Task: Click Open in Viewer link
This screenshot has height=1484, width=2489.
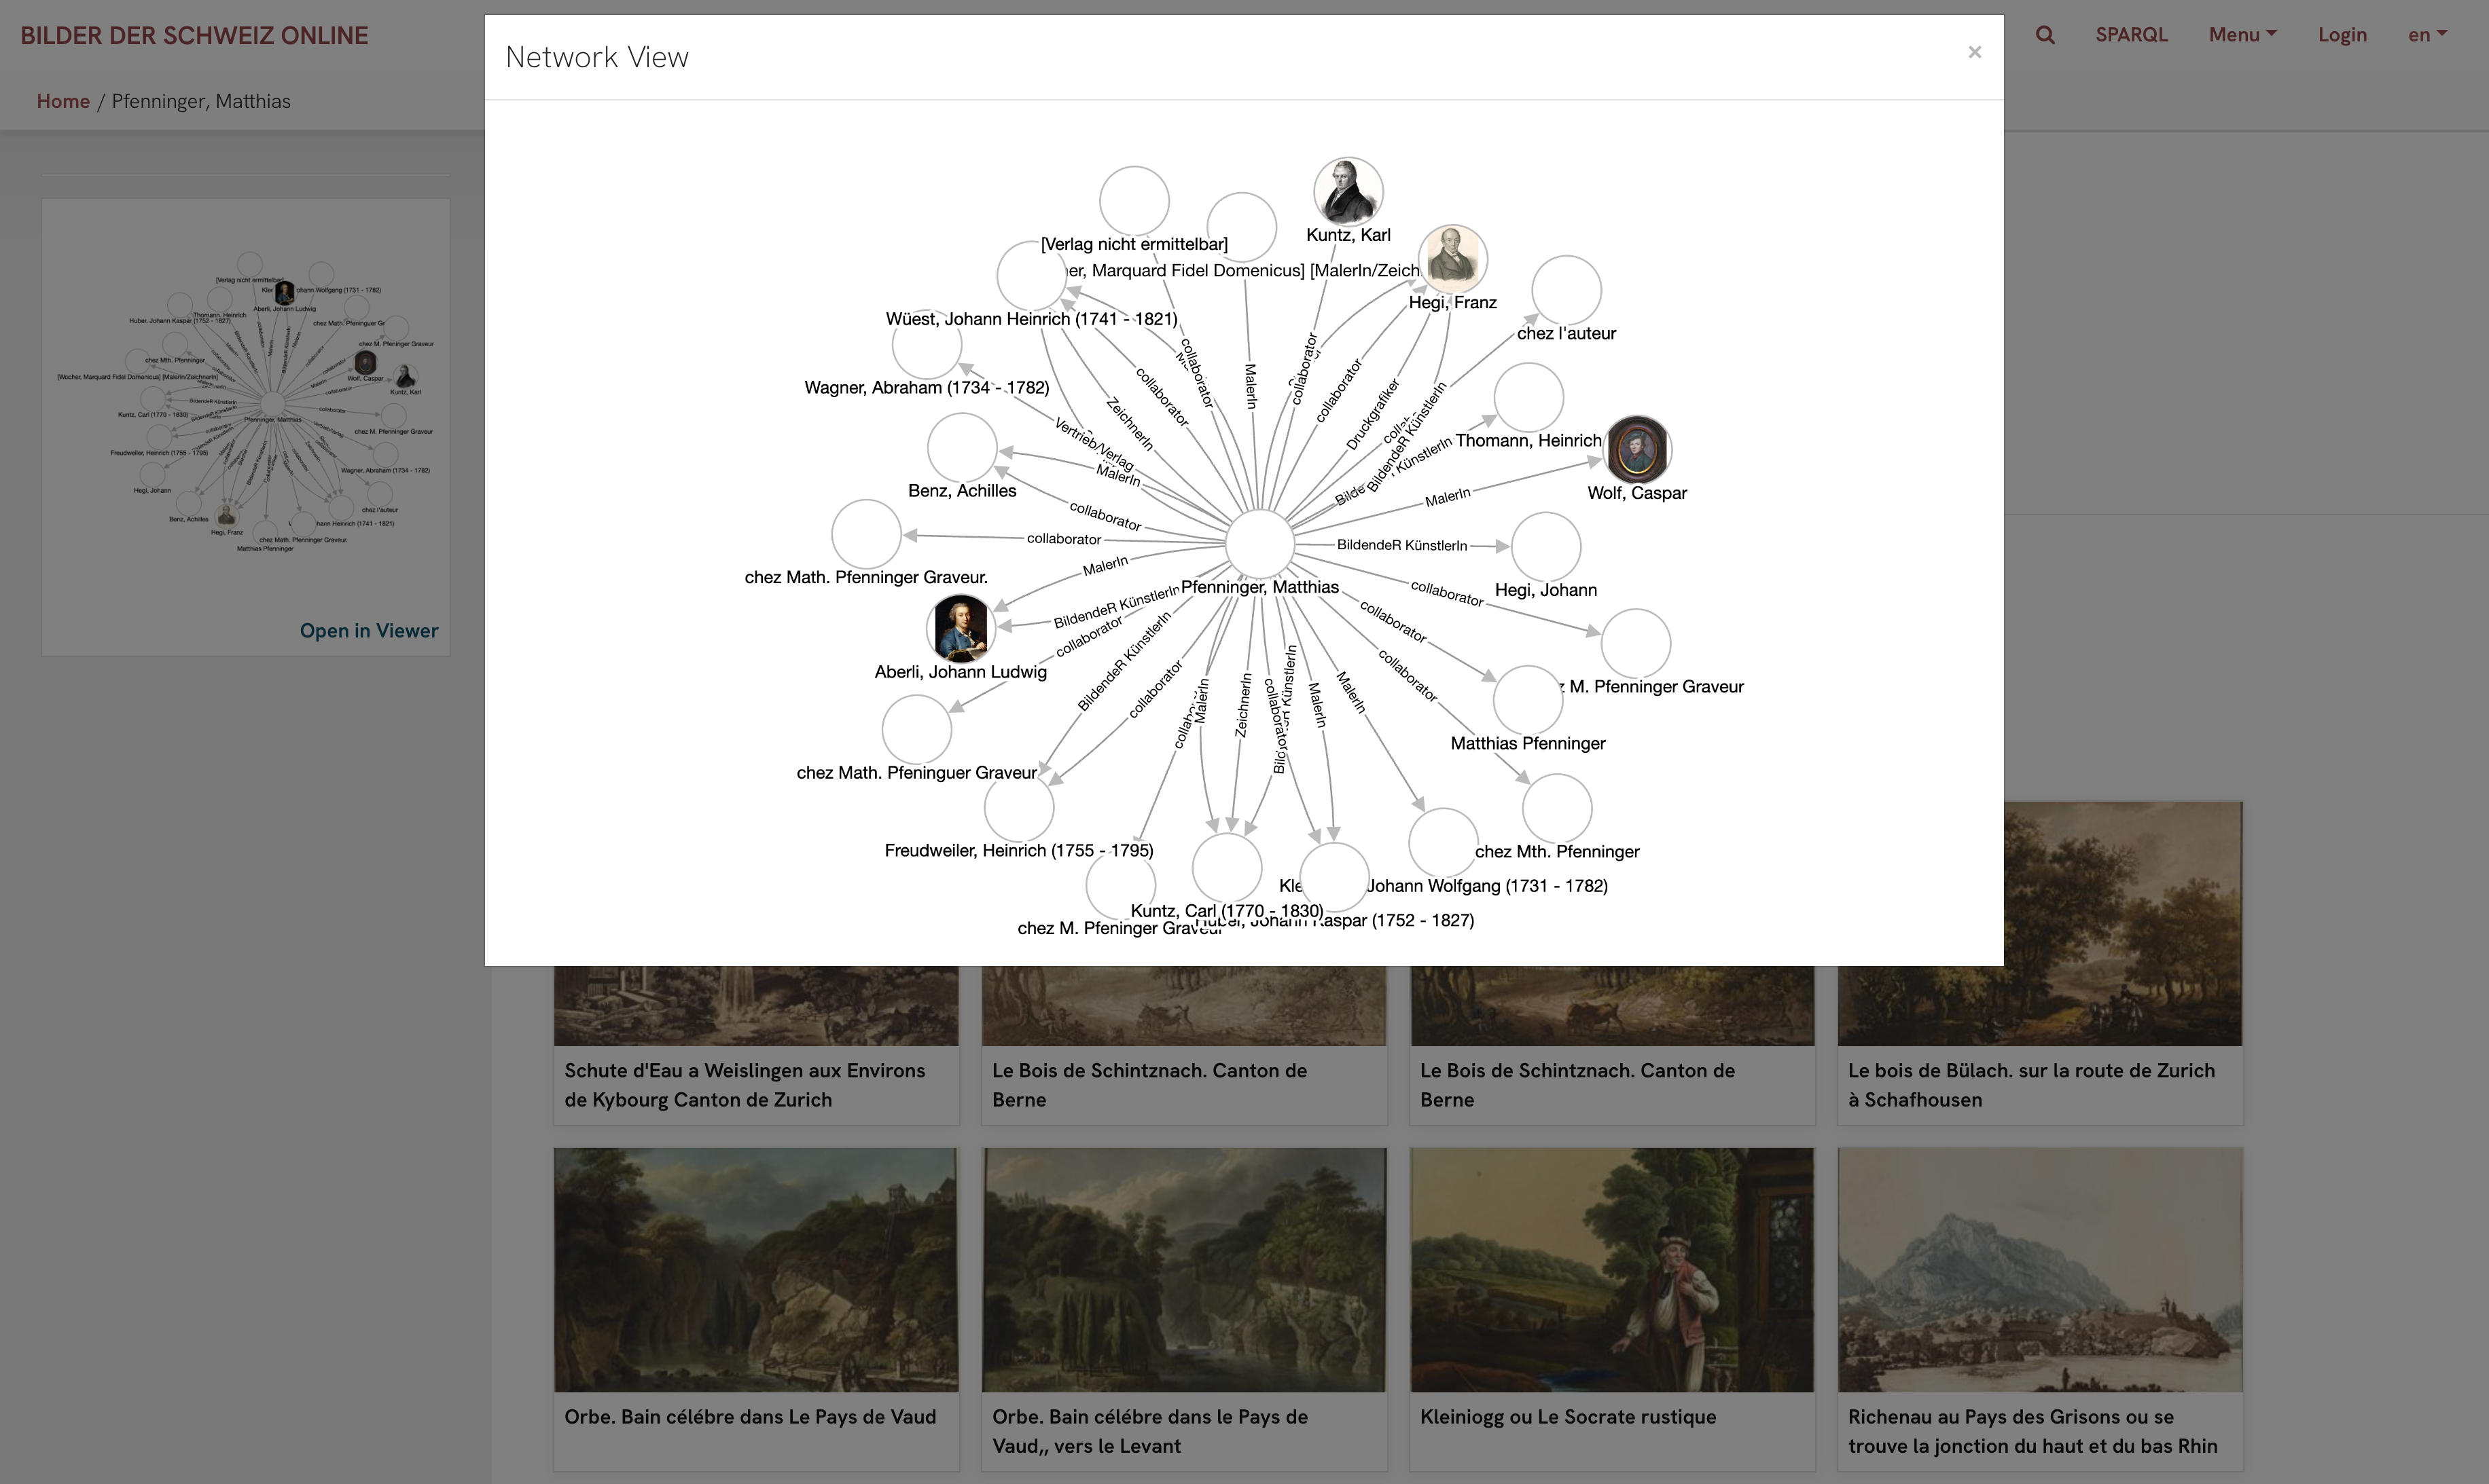Action: point(368,631)
